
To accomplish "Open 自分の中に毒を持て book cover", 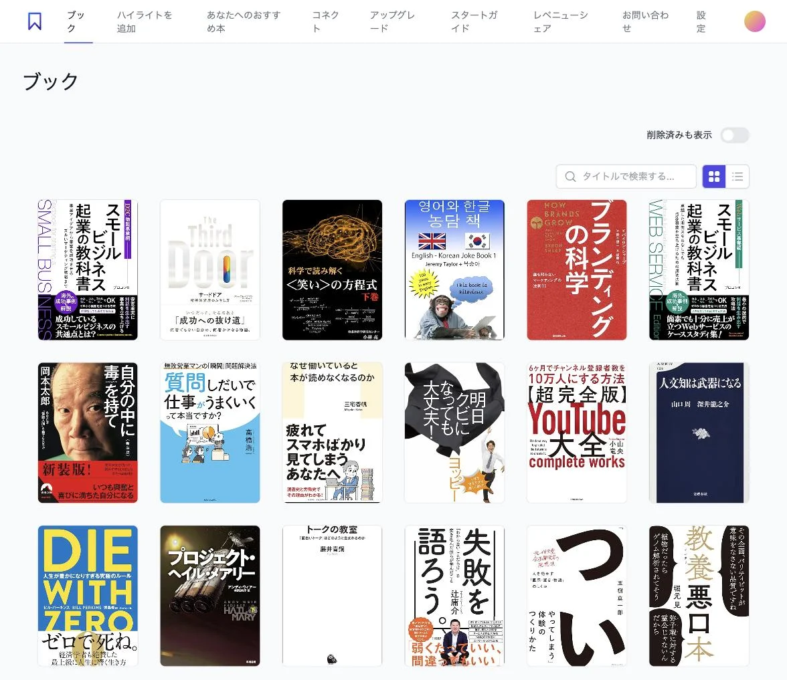I will coord(88,433).
